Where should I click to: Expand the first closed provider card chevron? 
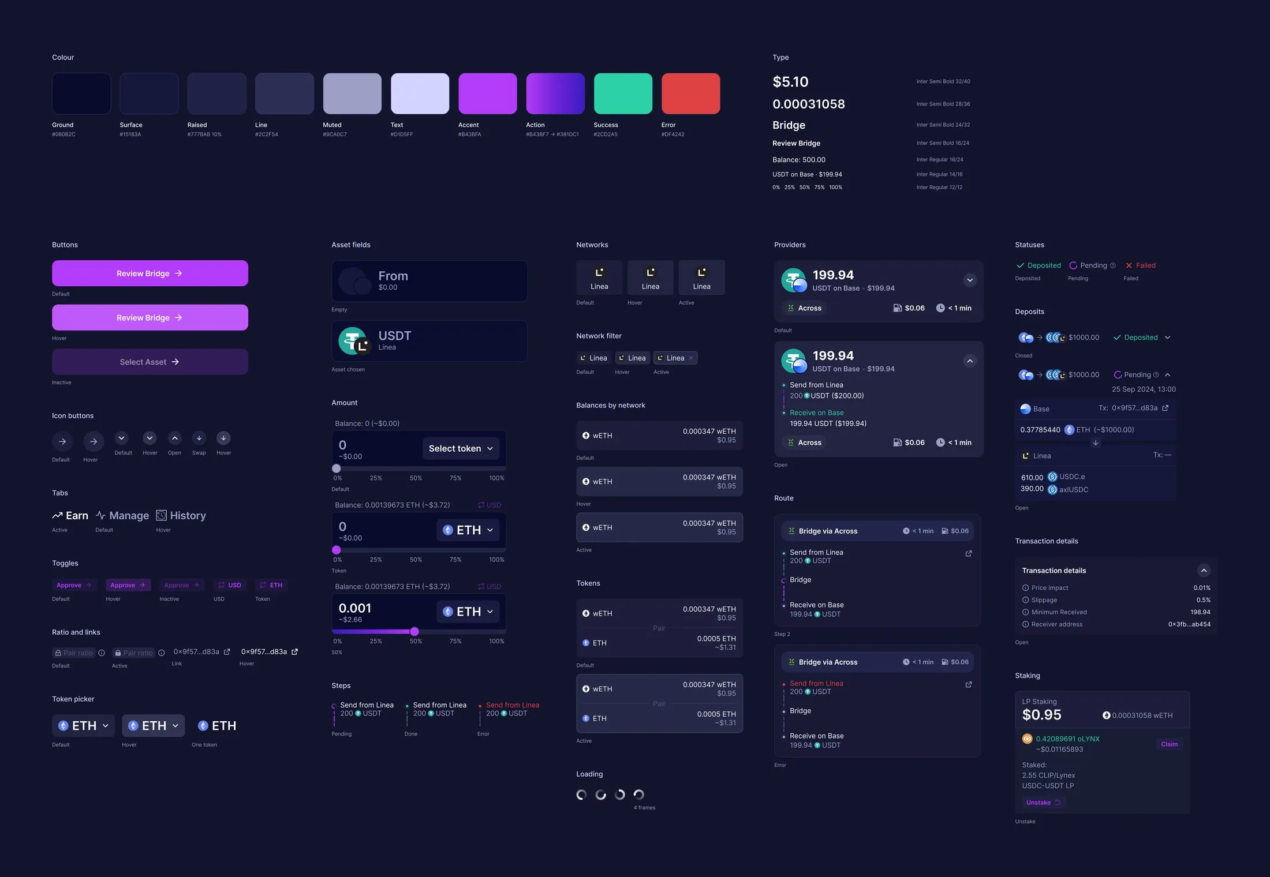pos(970,280)
